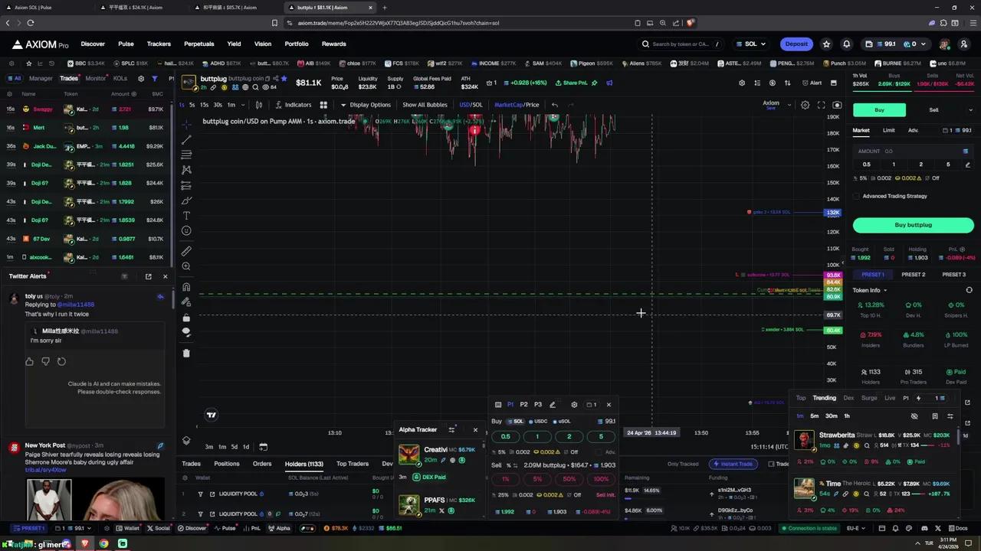The height and width of the screenshot is (551, 981).
Task: Open the notifications bell in header
Action: point(846,44)
